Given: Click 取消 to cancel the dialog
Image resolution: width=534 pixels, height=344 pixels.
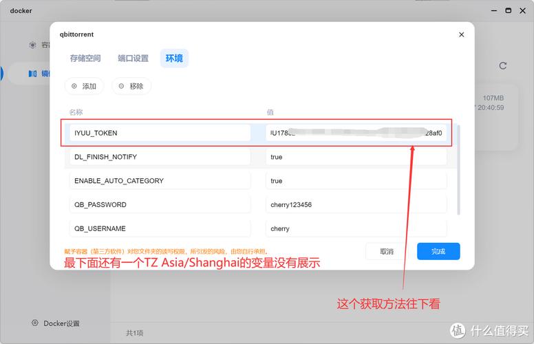Looking at the screenshot, I should coord(387,251).
